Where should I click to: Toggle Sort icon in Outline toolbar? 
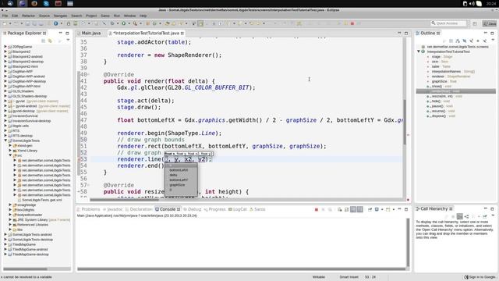point(458,41)
